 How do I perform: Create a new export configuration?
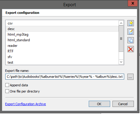click(x=131, y=23)
